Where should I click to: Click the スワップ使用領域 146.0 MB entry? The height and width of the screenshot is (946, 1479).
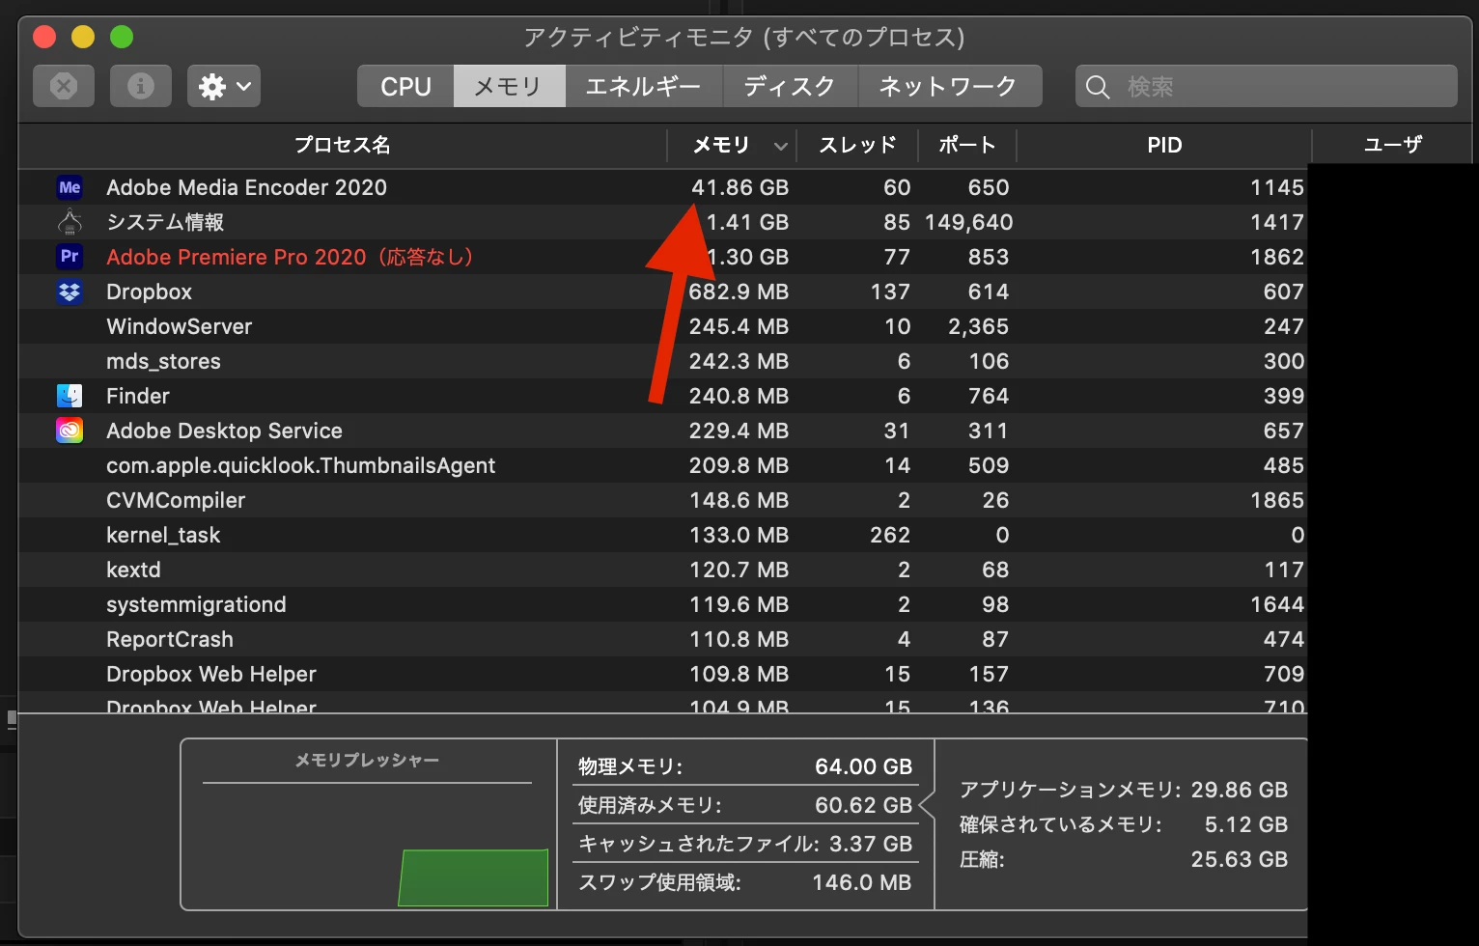(744, 882)
